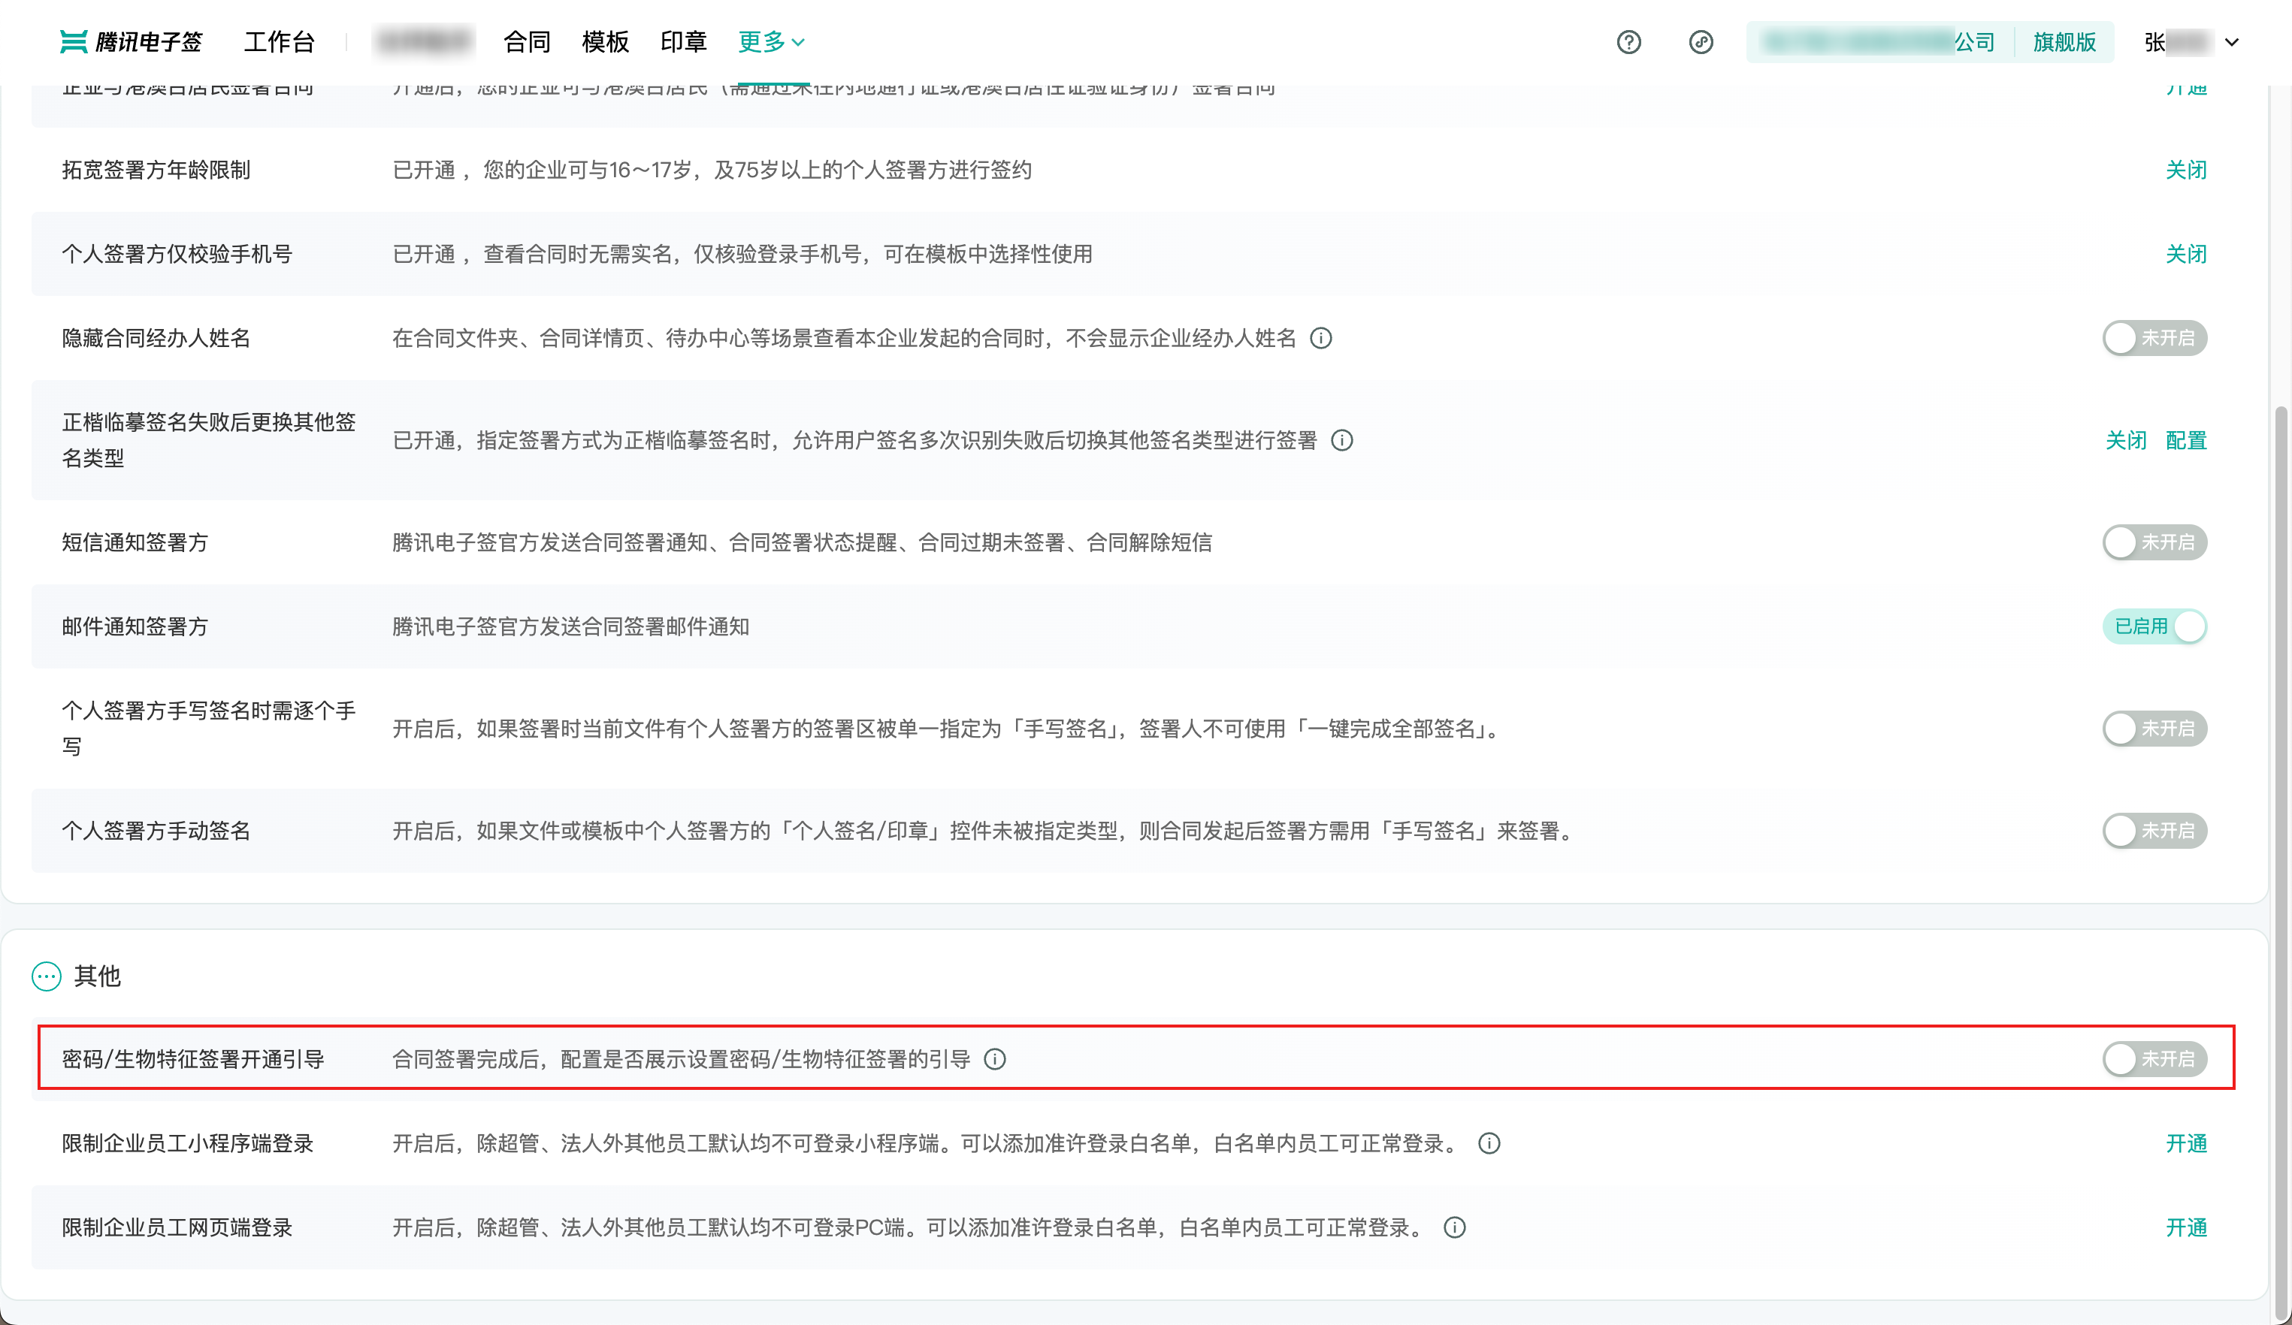Open the 合同 tab

tap(528, 42)
